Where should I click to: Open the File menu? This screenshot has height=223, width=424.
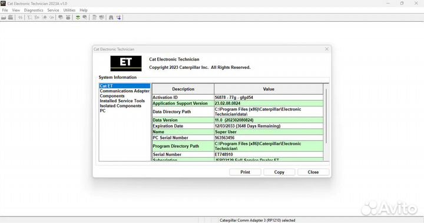5,10
